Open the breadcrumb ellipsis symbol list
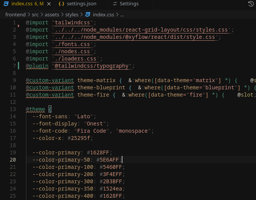Viewport: 256px width, 200px height. pos(122,15)
